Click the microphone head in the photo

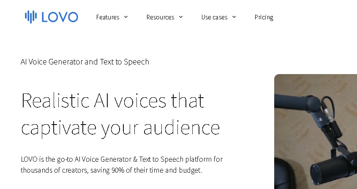coord(332,173)
